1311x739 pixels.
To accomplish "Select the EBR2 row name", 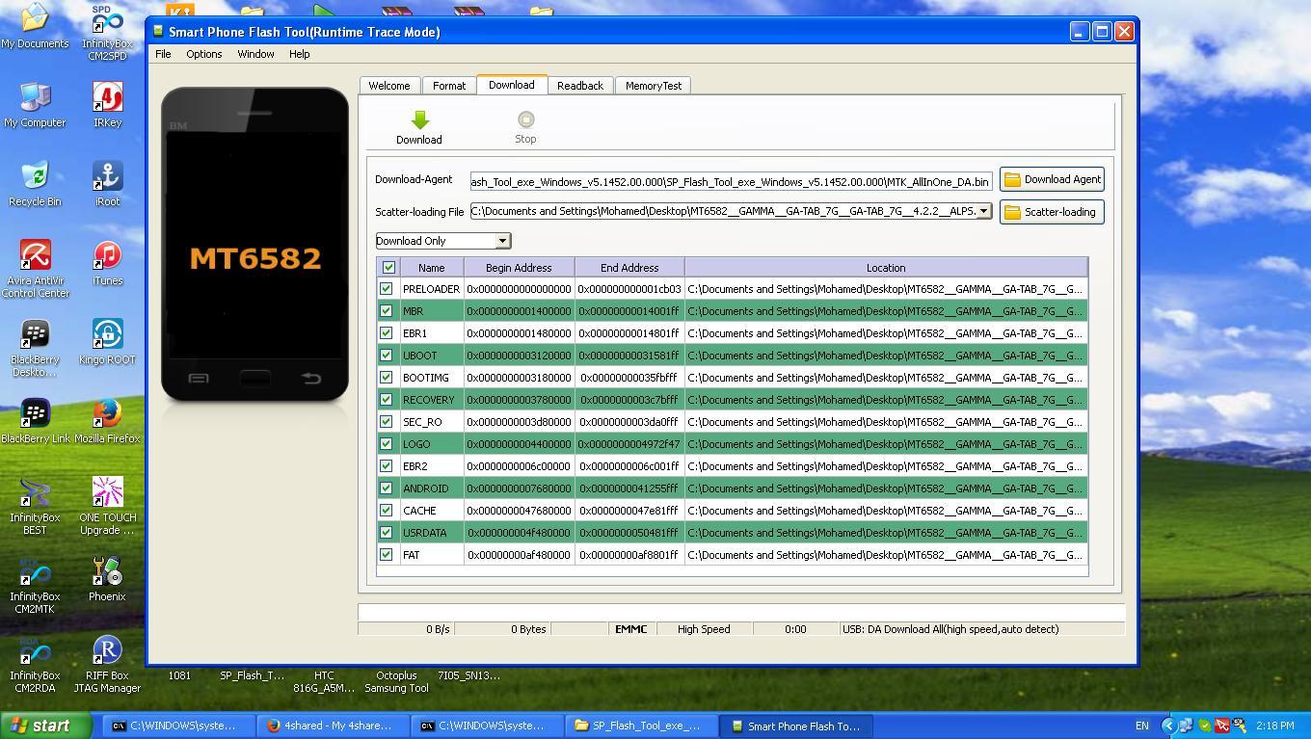I will pyautogui.click(x=415, y=466).
